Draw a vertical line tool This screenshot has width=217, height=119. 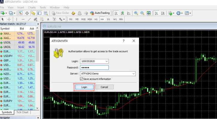[17, 19]
